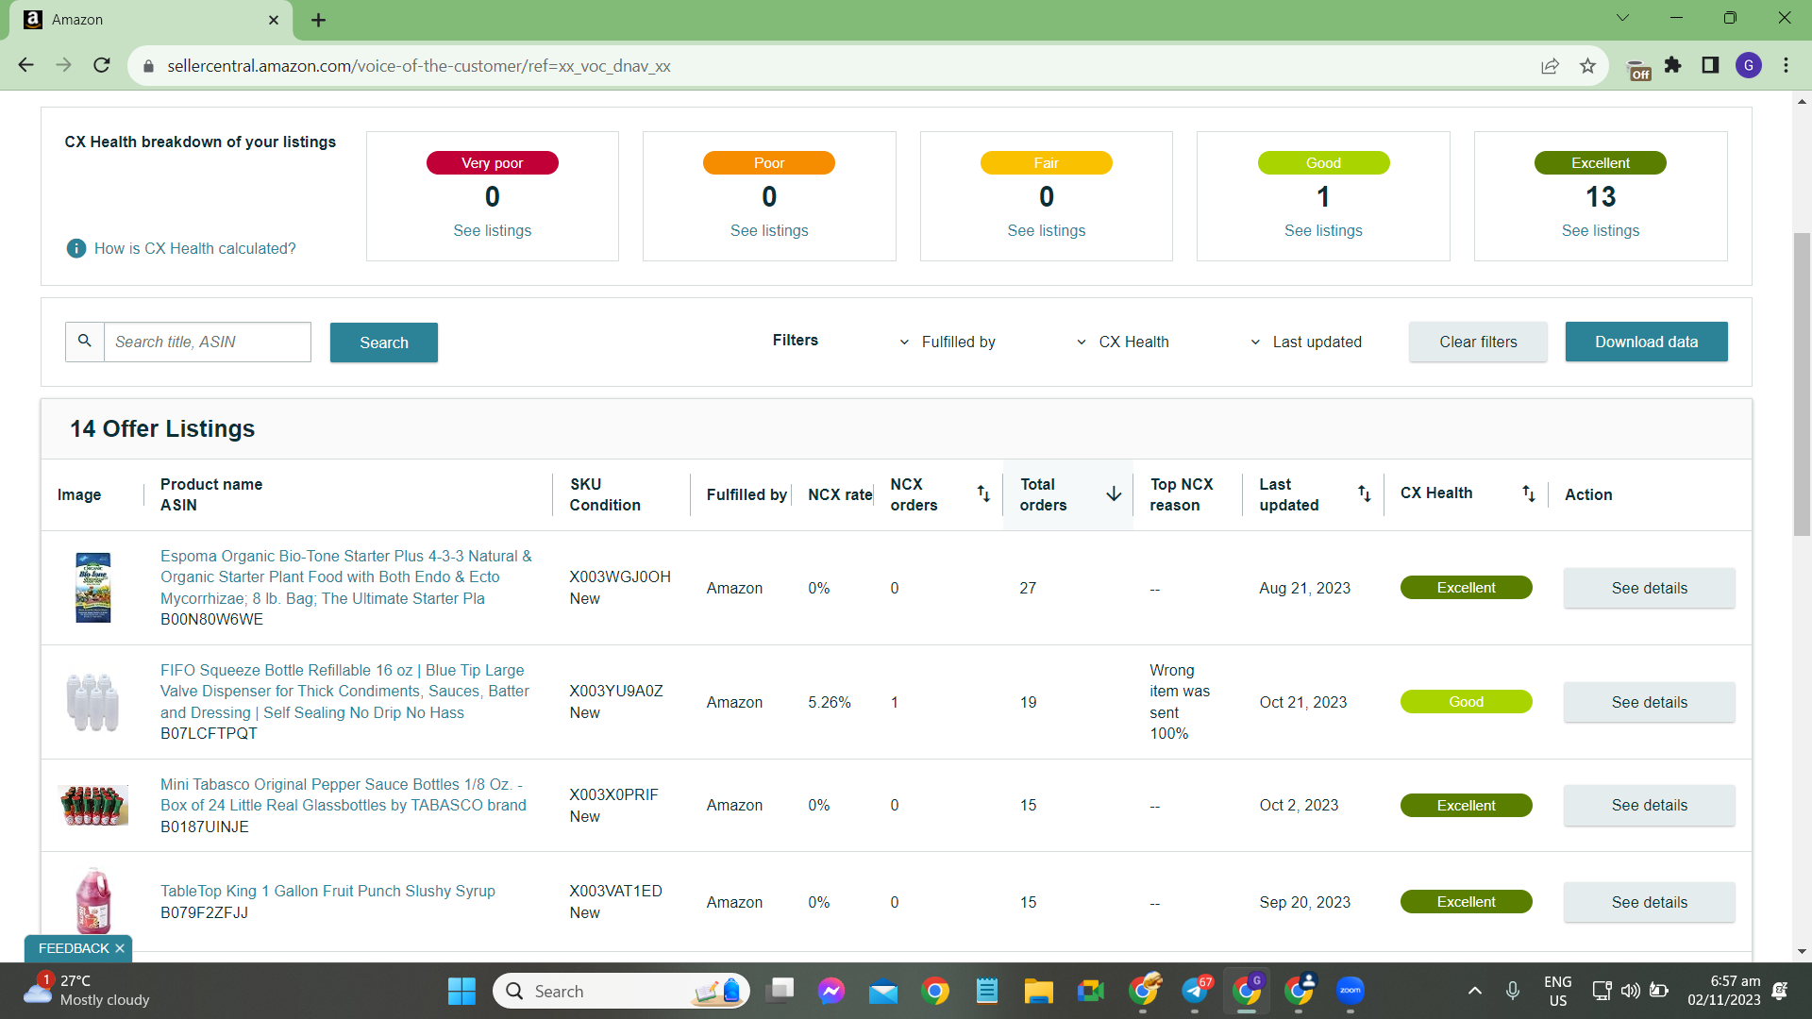The image size is (1812, 1019).
Task: Open the Windows Start menu
Action: (461, 991)
